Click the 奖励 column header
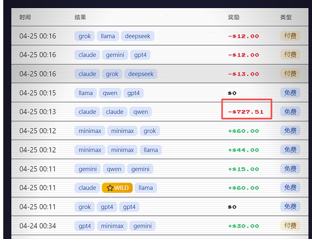The width and height of the screenshot is (312, 239). tap(234, 17)
